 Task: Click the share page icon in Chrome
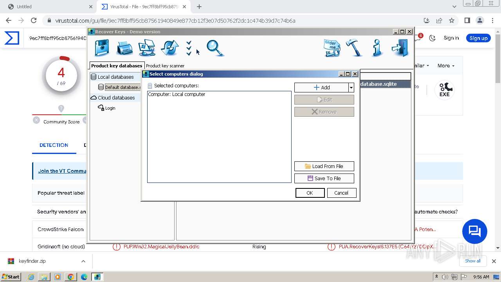coord(439,20)
